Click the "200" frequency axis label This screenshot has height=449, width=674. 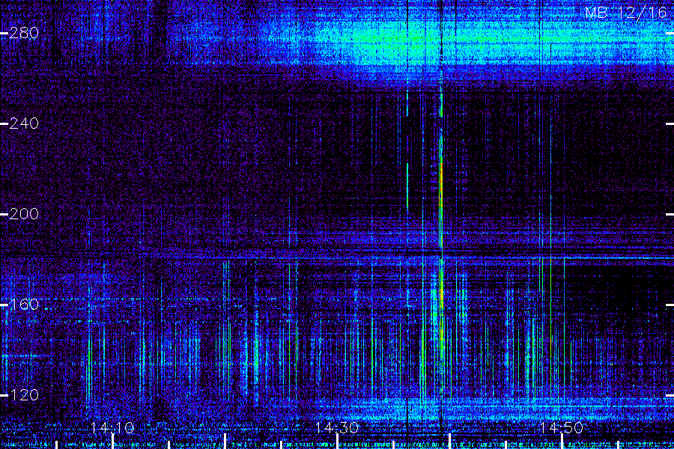(24, 214)
